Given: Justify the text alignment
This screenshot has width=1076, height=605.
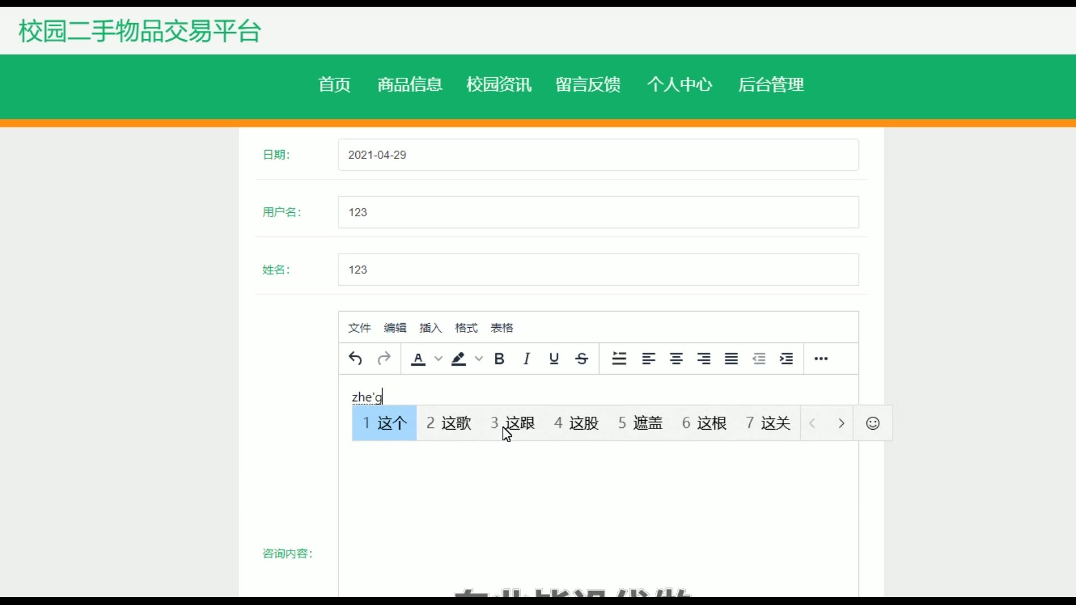Looking at the screenshot, I should click(731, 359).
